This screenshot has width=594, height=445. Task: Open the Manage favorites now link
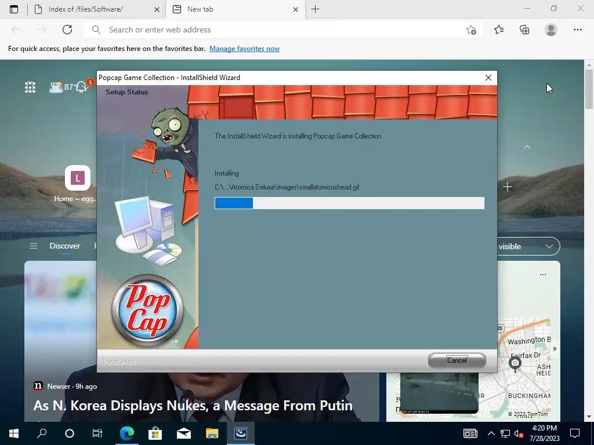pos(244,49)
